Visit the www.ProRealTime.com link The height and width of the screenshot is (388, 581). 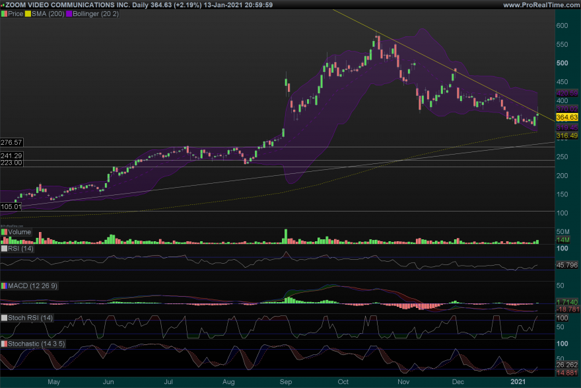click(541, 5)
